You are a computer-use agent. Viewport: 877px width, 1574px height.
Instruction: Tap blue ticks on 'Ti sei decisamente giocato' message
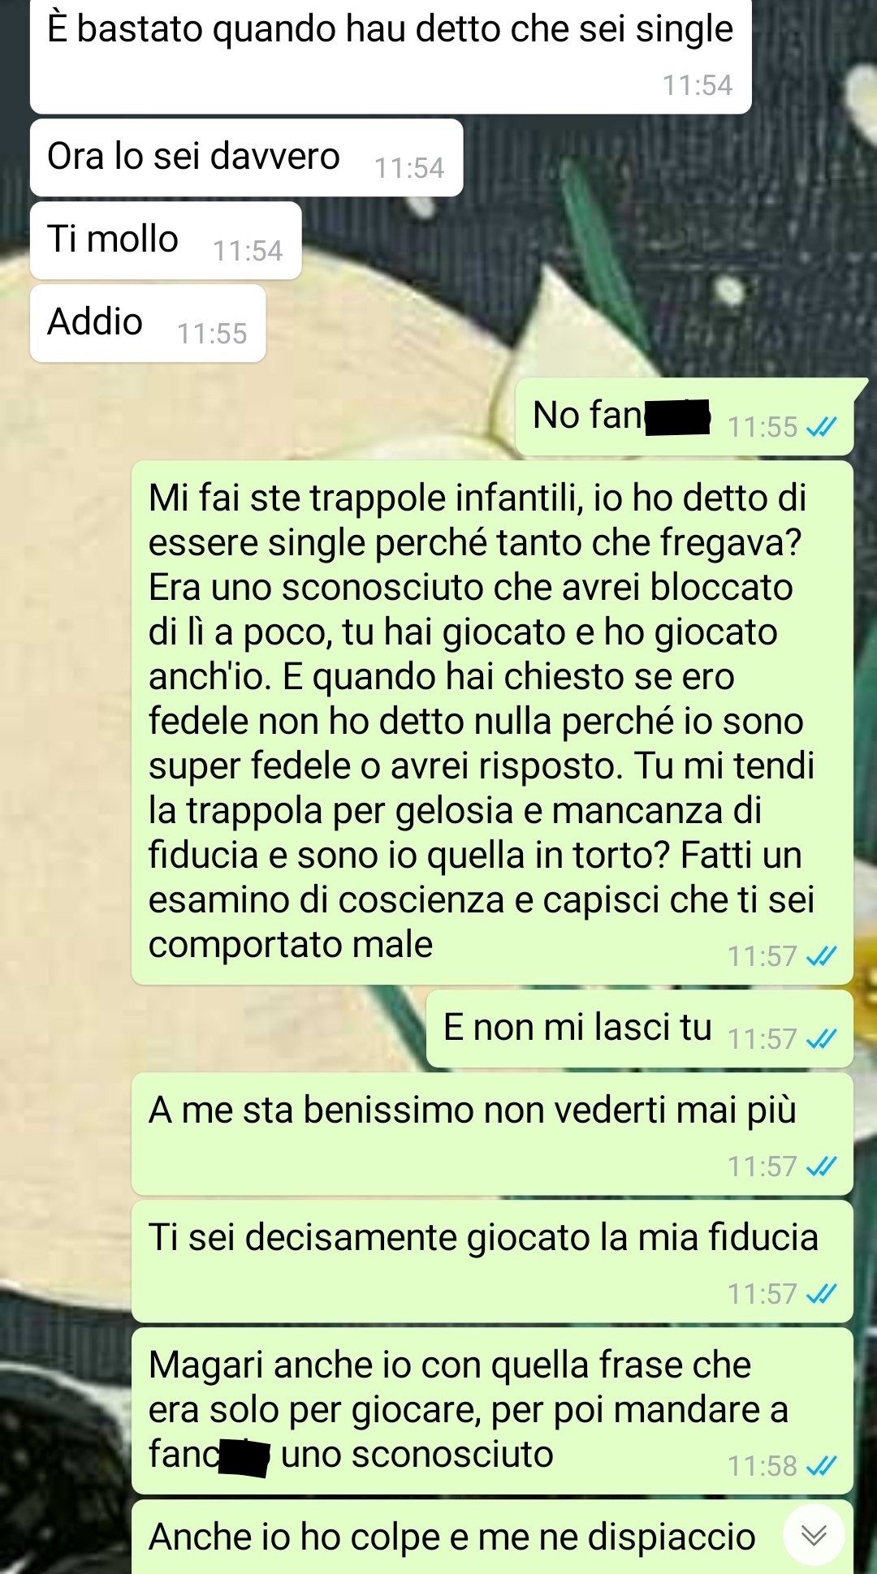821,1294
